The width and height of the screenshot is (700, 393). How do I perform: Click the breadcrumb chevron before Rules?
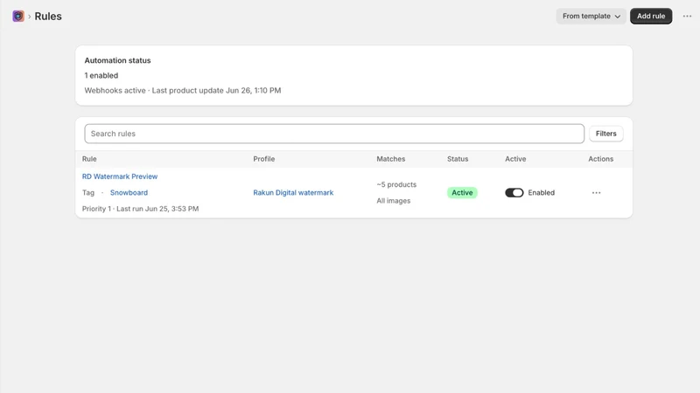coord(30,17)
